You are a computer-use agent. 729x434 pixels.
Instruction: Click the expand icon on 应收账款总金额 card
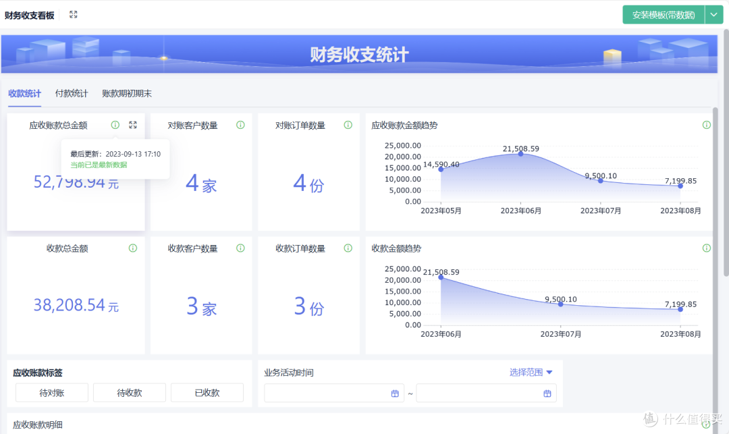(x=133, y=125)
